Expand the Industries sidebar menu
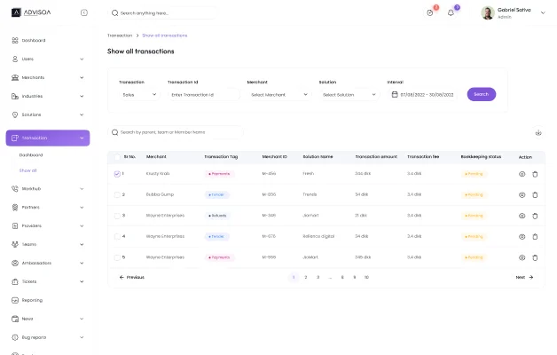 click(x=82, y=96)
